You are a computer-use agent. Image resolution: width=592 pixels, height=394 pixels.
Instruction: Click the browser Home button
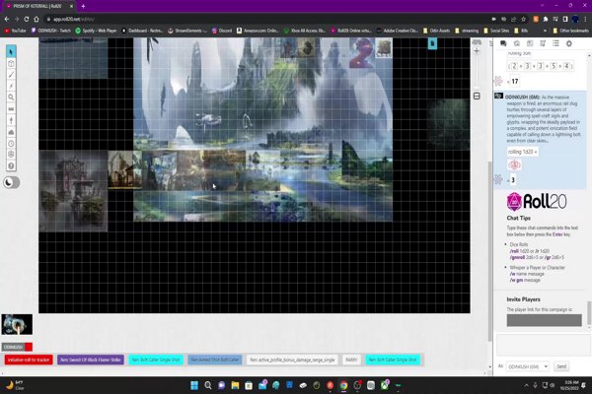point(37,19)
